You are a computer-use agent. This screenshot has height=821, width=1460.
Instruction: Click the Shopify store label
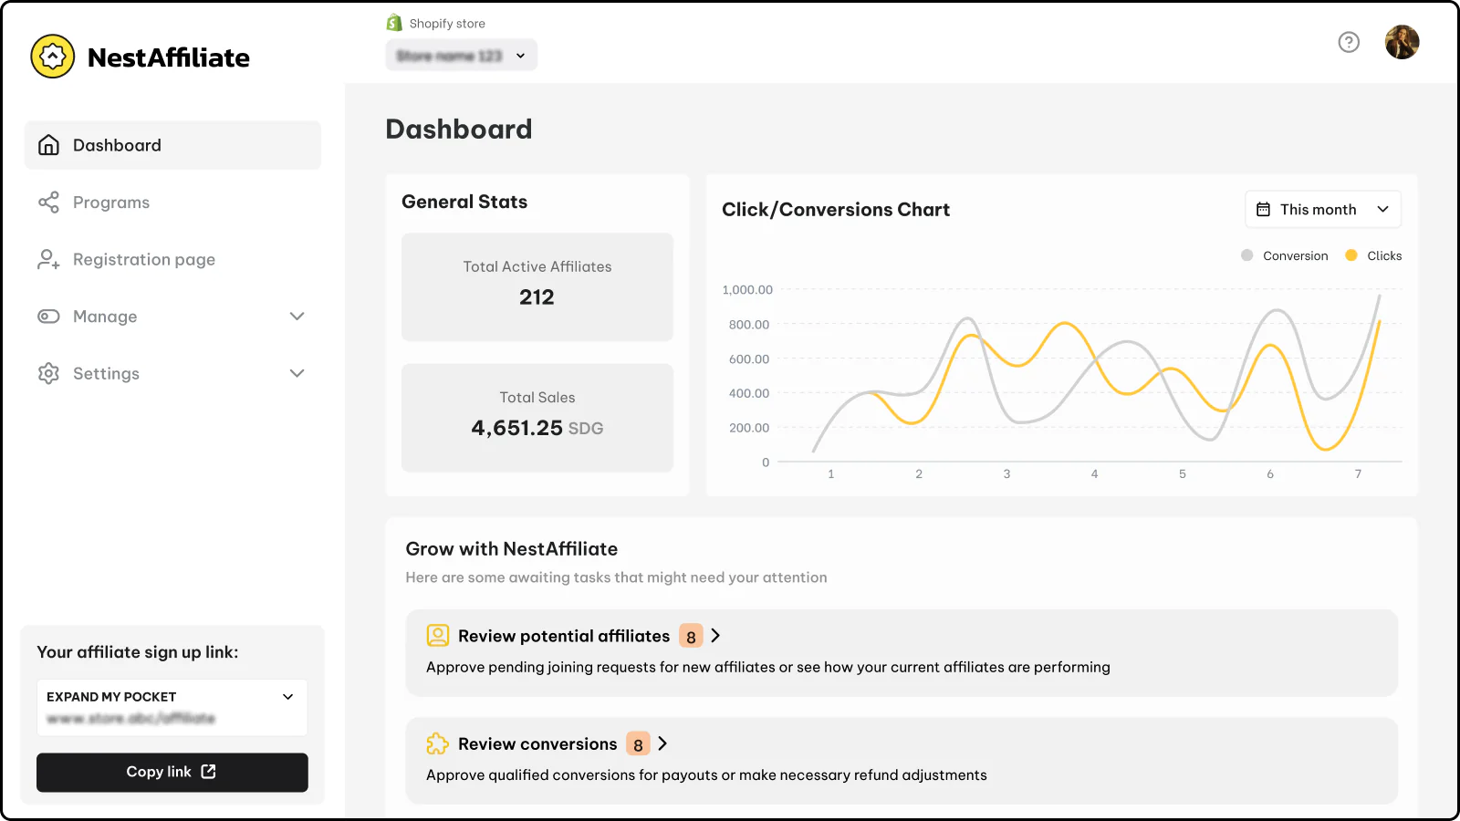(447, 24)
